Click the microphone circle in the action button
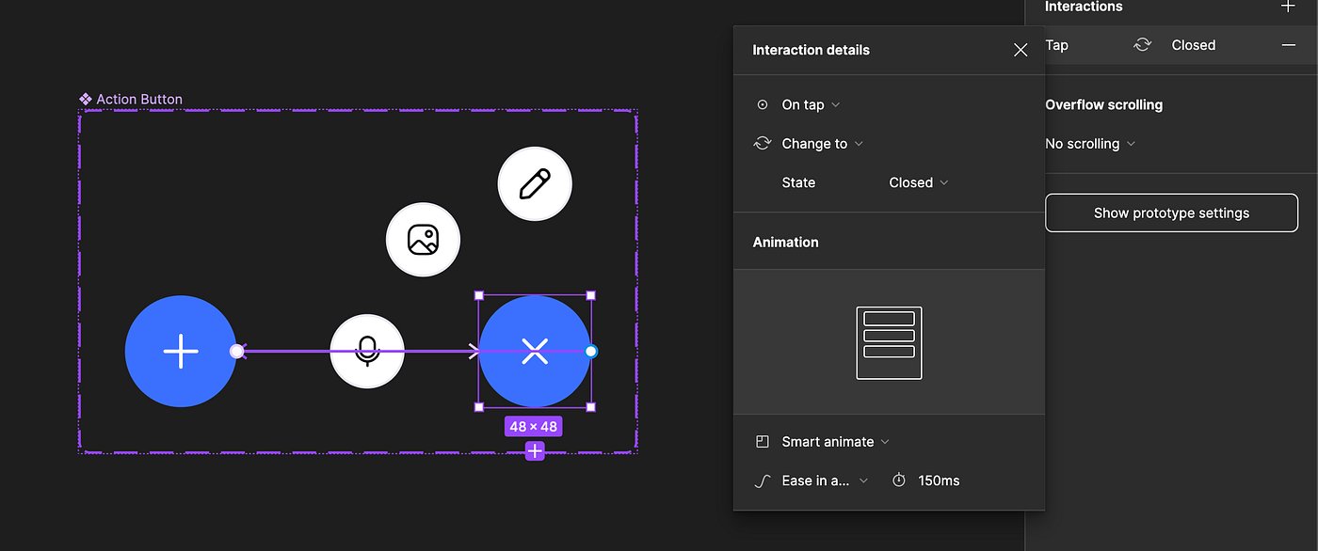Screen dimensions: 1318x551 click(x=366, y=352)
